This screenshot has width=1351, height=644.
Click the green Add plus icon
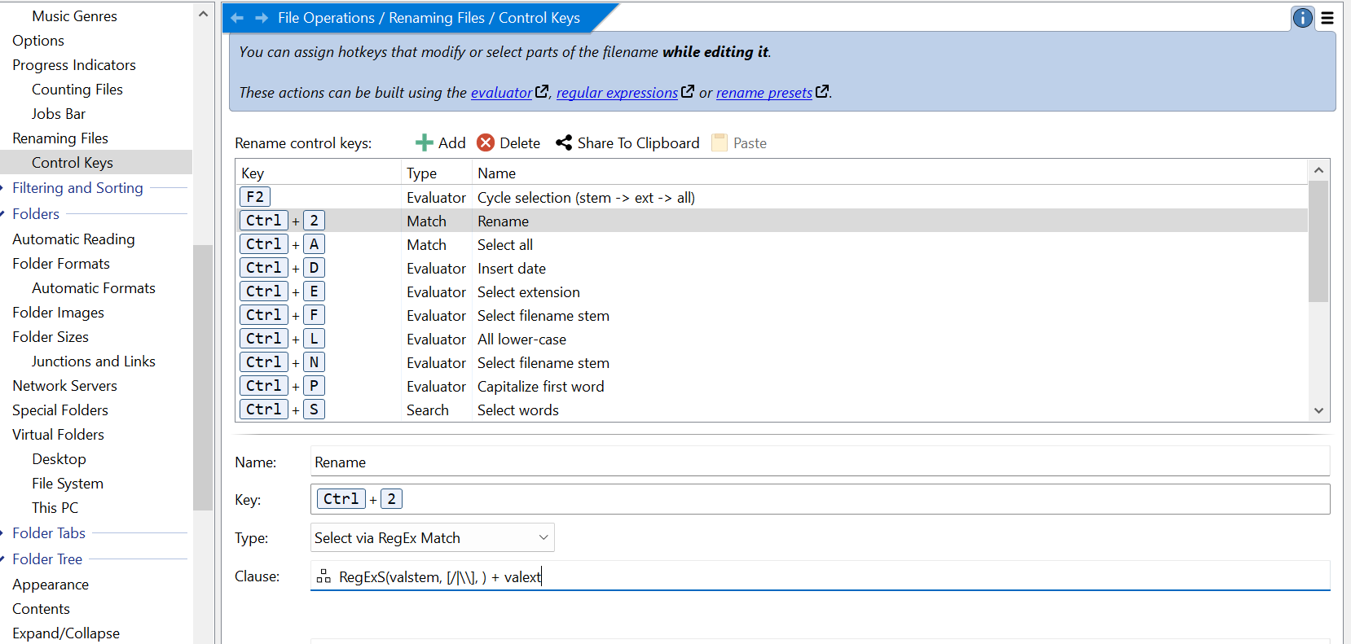click(x=424, y=143)
